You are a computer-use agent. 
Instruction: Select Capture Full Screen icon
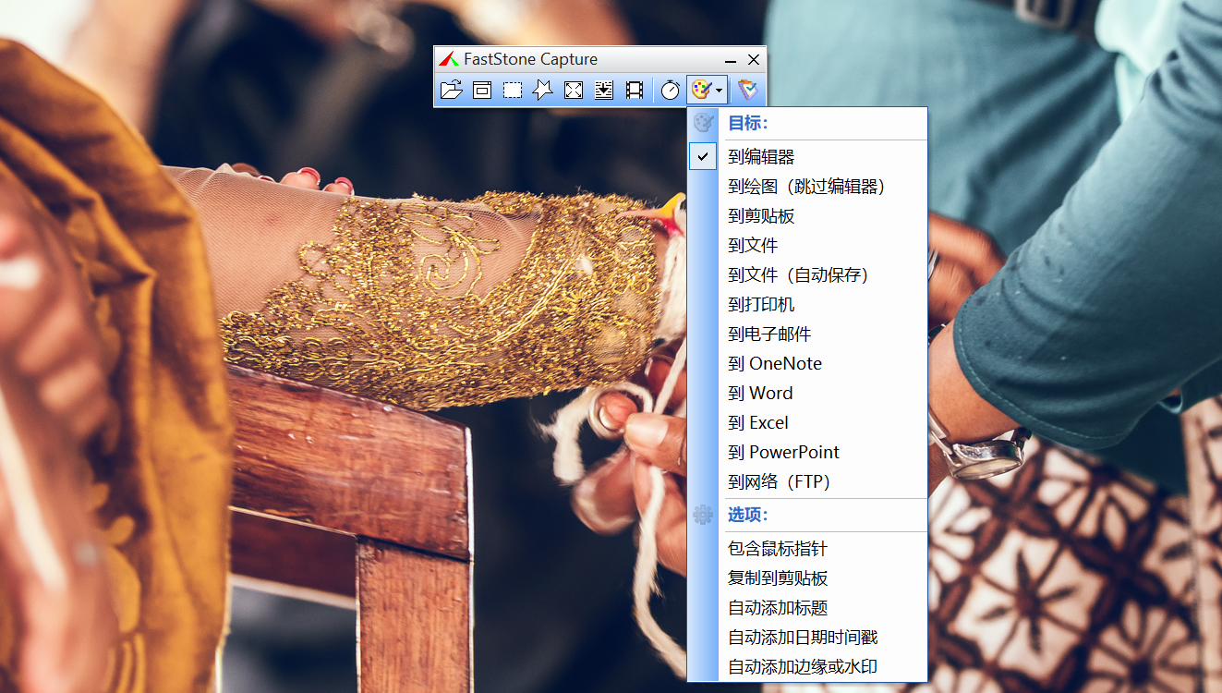click(574, 90)
